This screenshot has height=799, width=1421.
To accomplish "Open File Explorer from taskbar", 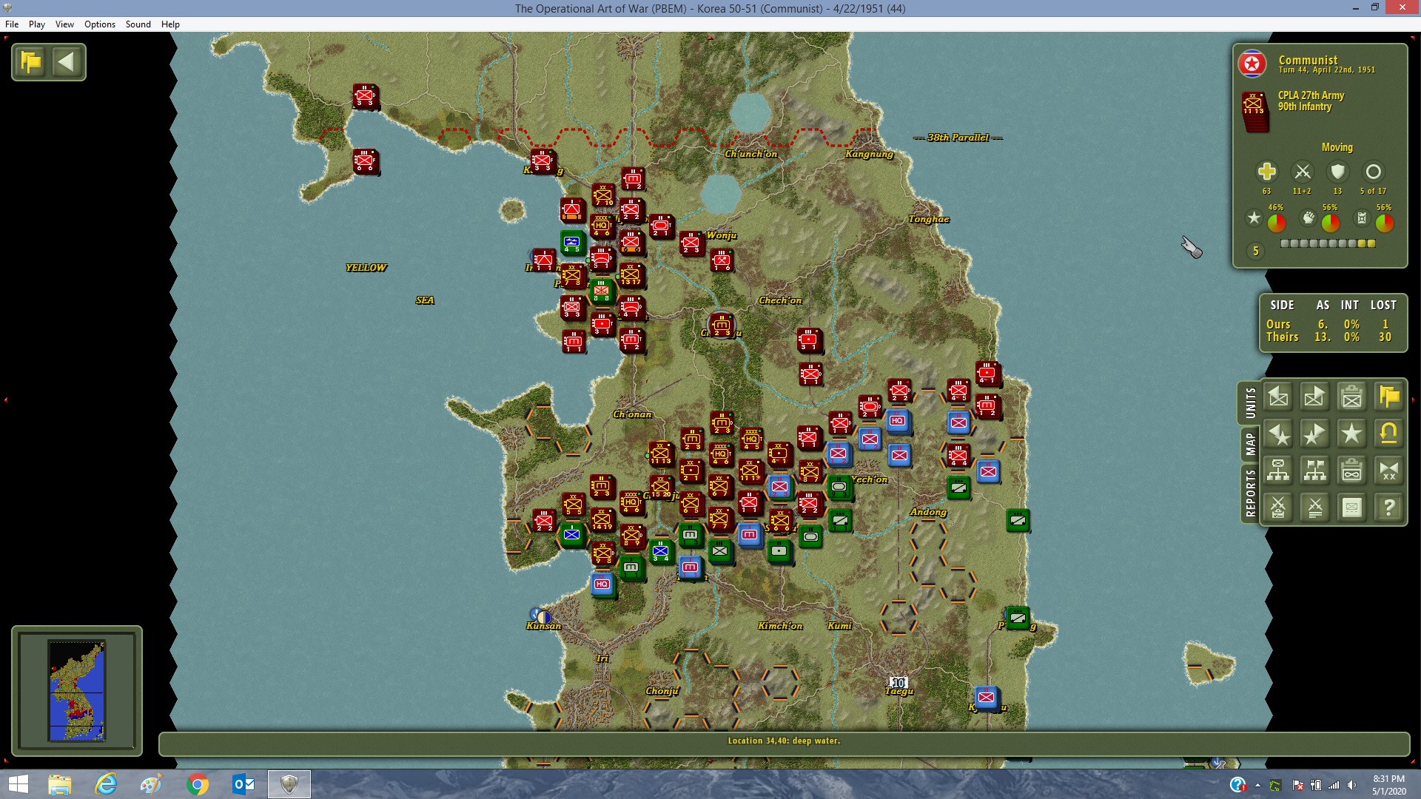I will (x=59, y=784).
